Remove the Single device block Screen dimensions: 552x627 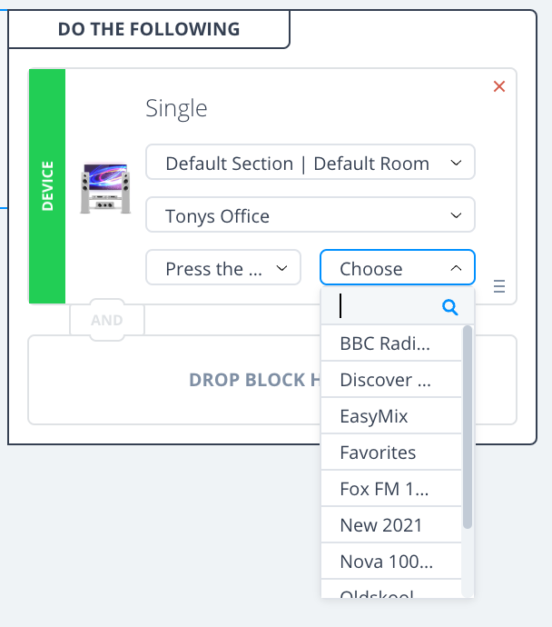[x=498, y=86]
